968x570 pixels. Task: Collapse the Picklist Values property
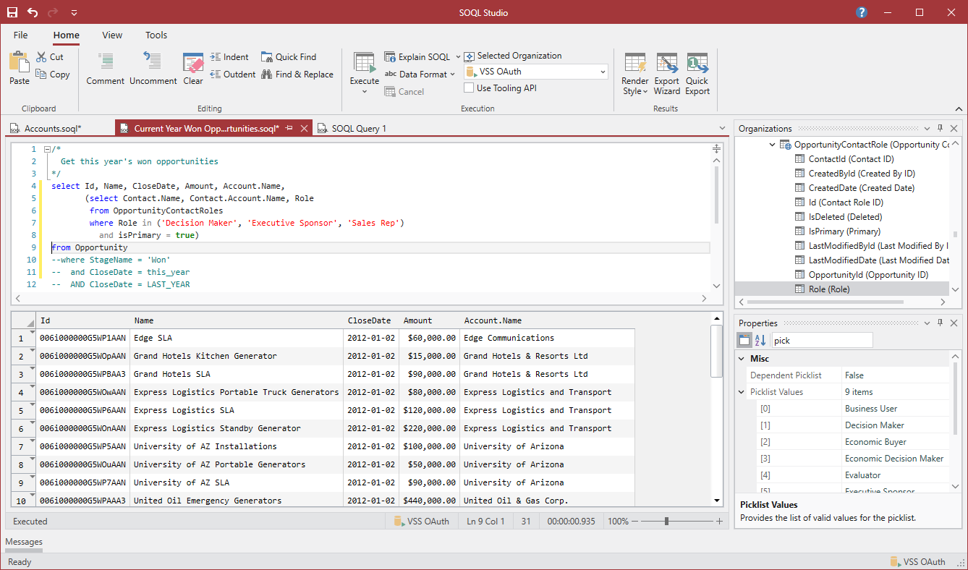coord(741,392)
